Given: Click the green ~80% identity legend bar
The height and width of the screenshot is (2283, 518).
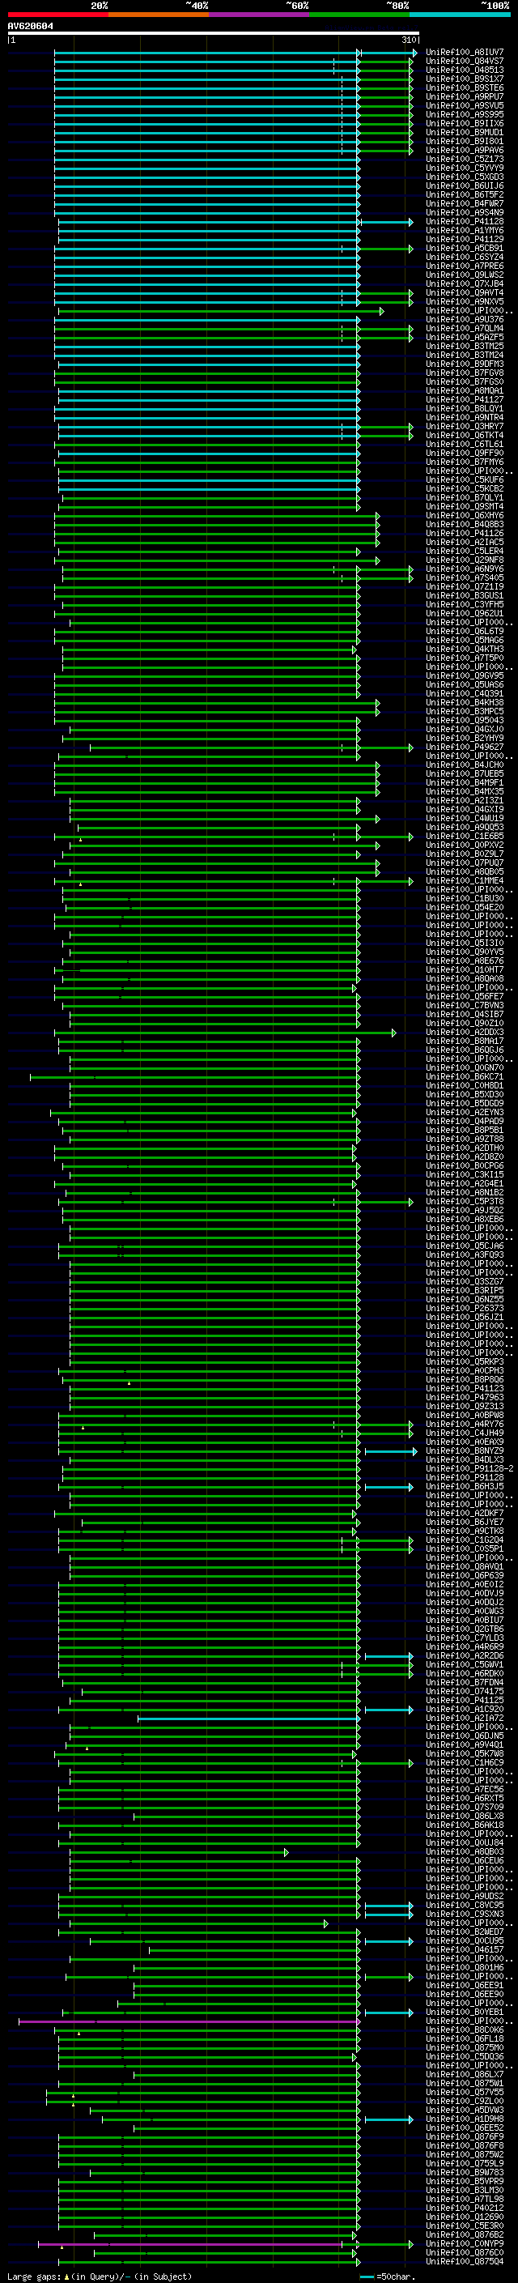Looking at the screenshot, I should point(359,15).
